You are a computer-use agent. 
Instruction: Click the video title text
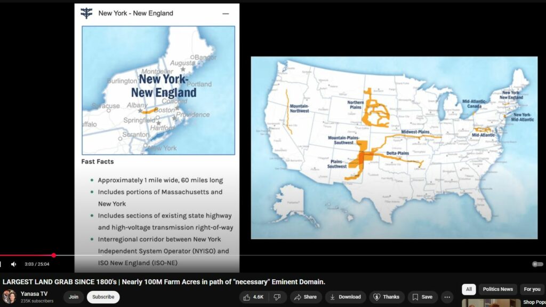(164, 282)
